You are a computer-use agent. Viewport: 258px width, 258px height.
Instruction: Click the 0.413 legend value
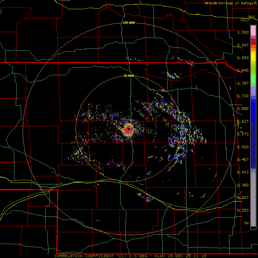(x=243, y=172)
